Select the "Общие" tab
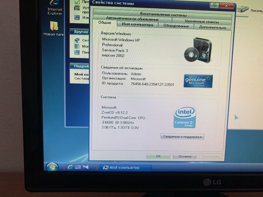The image size is (263, 197). point(105,22)
